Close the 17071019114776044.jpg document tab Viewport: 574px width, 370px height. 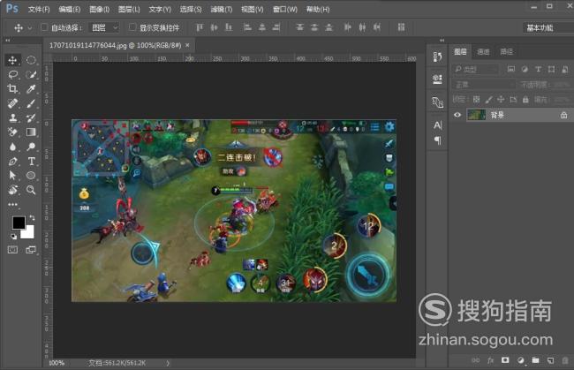point(187,45)
